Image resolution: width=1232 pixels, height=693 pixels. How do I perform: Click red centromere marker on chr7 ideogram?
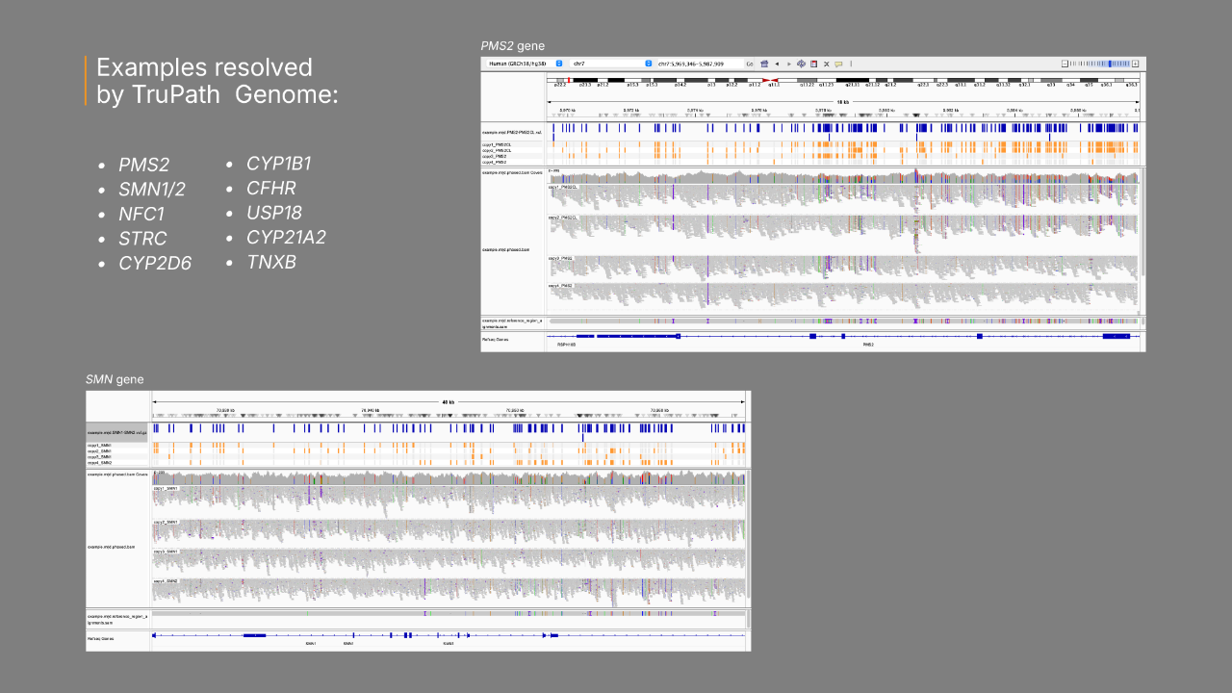pos(768,80)
